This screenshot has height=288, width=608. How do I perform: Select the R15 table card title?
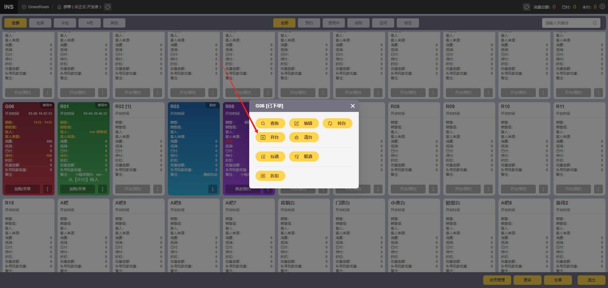point(9,203)
